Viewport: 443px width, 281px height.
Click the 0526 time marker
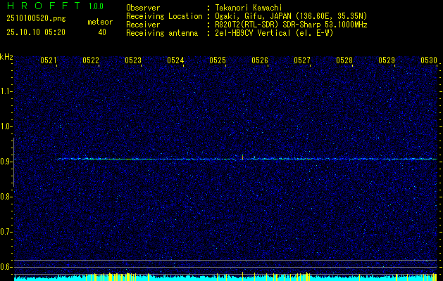(260, 60)
